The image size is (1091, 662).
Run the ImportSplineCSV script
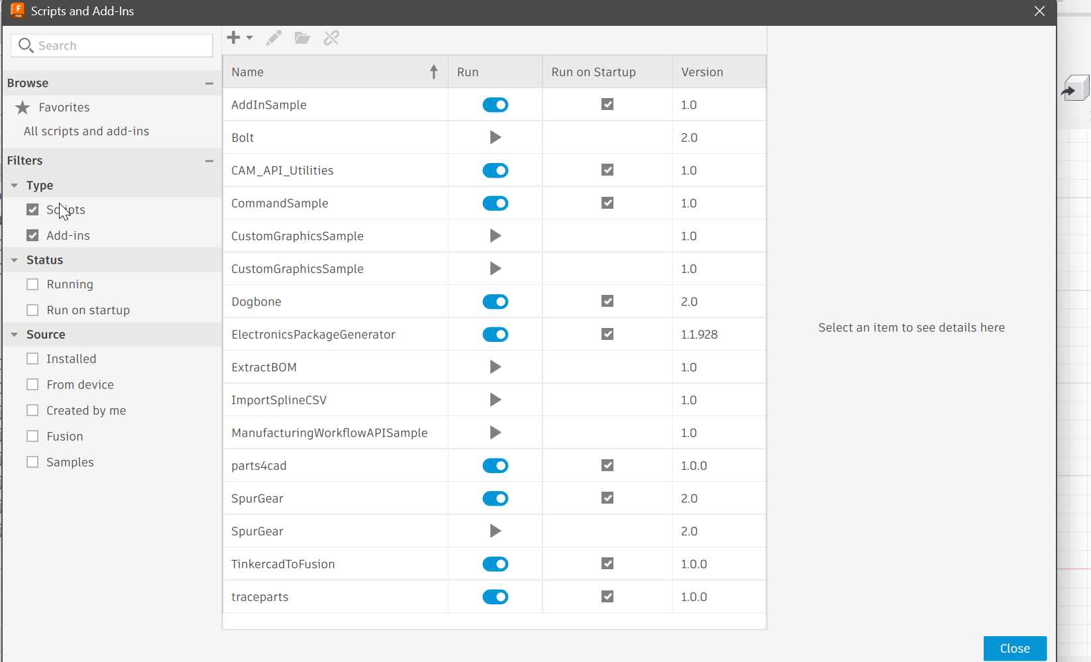495,400
